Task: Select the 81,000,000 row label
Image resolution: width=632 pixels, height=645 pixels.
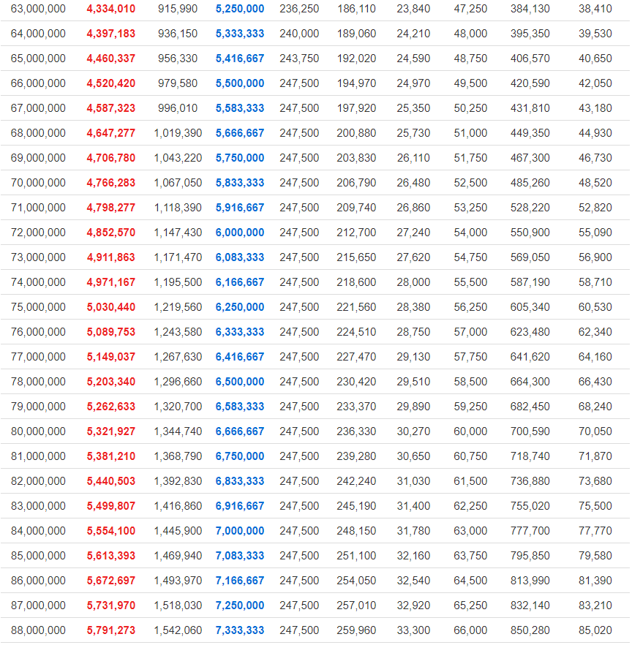Action: 38,456
